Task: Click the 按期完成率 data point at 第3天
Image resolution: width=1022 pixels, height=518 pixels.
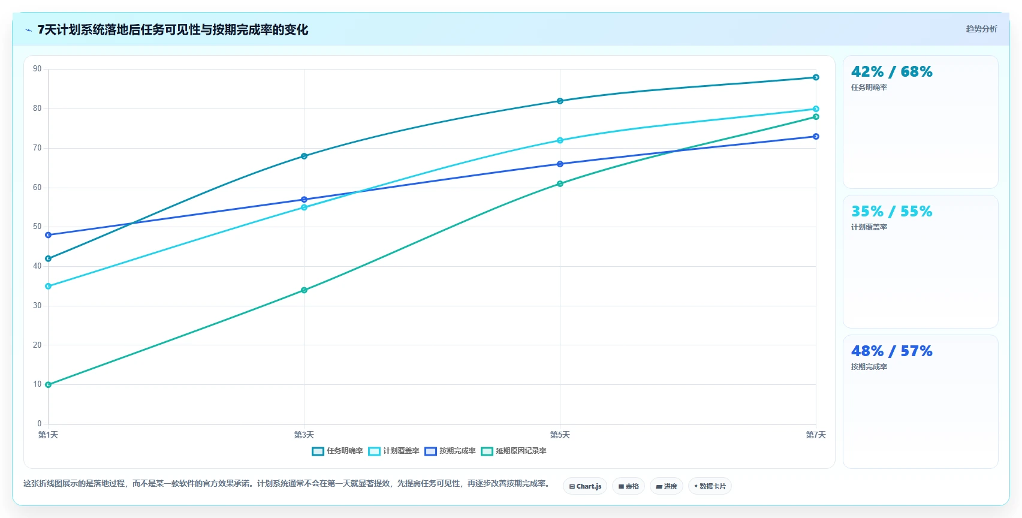Action: point(304,200)
